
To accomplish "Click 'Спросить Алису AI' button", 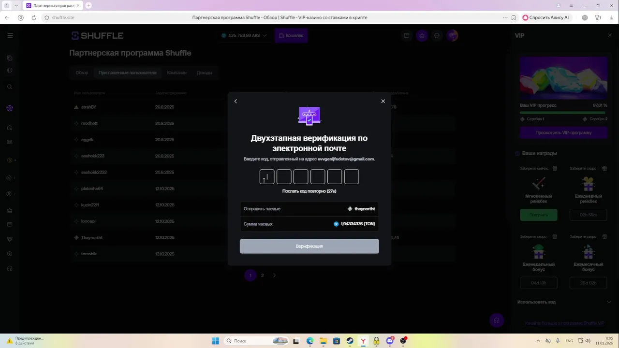I will (x=546, y=17).
